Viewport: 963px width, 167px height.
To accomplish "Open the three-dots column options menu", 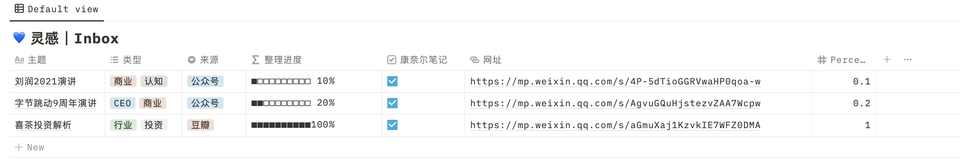I will 907,59.
